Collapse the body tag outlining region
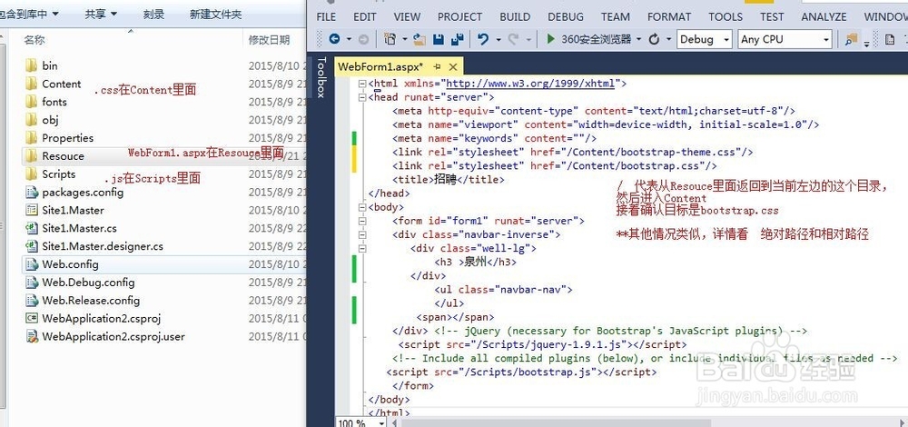 click(362, 207)
